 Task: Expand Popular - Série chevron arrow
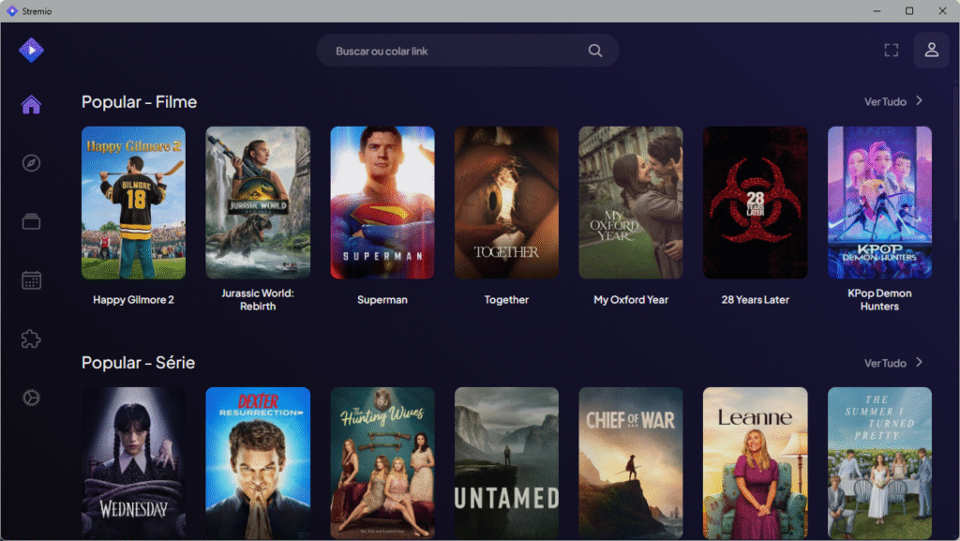tap(919, 362)
